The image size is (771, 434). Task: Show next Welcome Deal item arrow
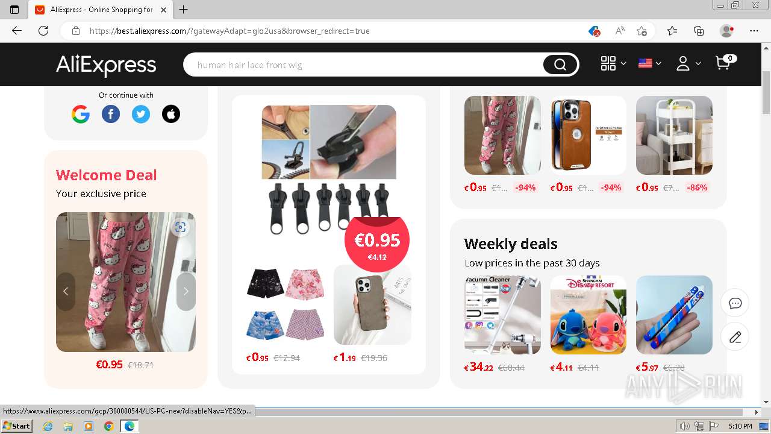(x=186, y=291)
